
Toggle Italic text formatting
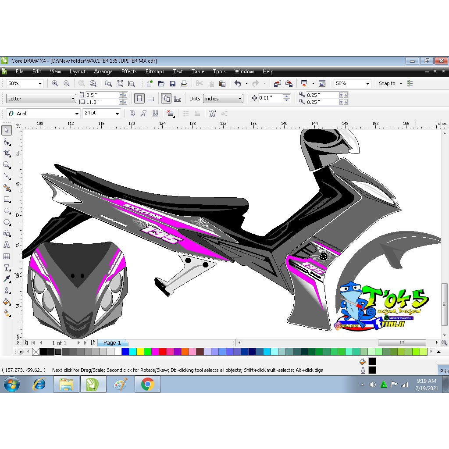[143, 114]
